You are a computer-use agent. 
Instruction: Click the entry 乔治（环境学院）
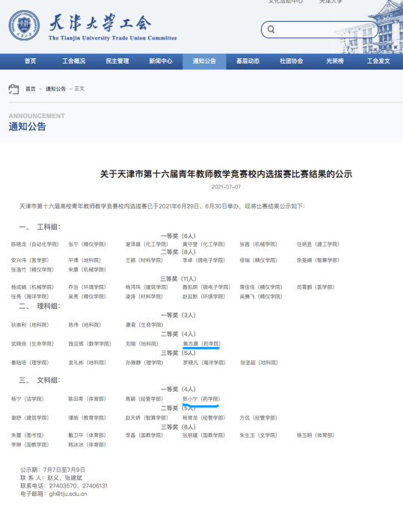coord(87,287)
